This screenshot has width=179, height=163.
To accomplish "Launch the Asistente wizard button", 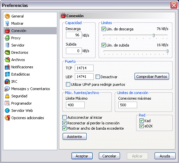I will click(75, 137).
